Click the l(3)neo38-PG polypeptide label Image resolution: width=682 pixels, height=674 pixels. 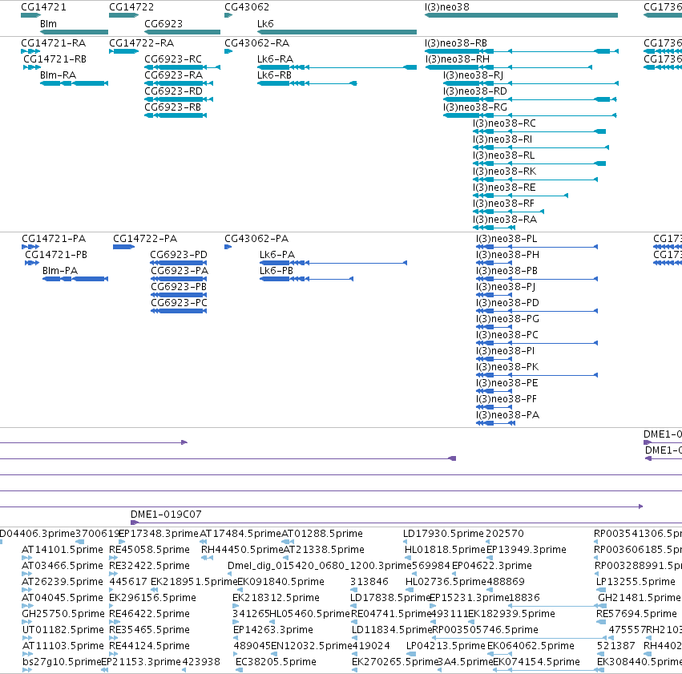click(x=508, y=319)
